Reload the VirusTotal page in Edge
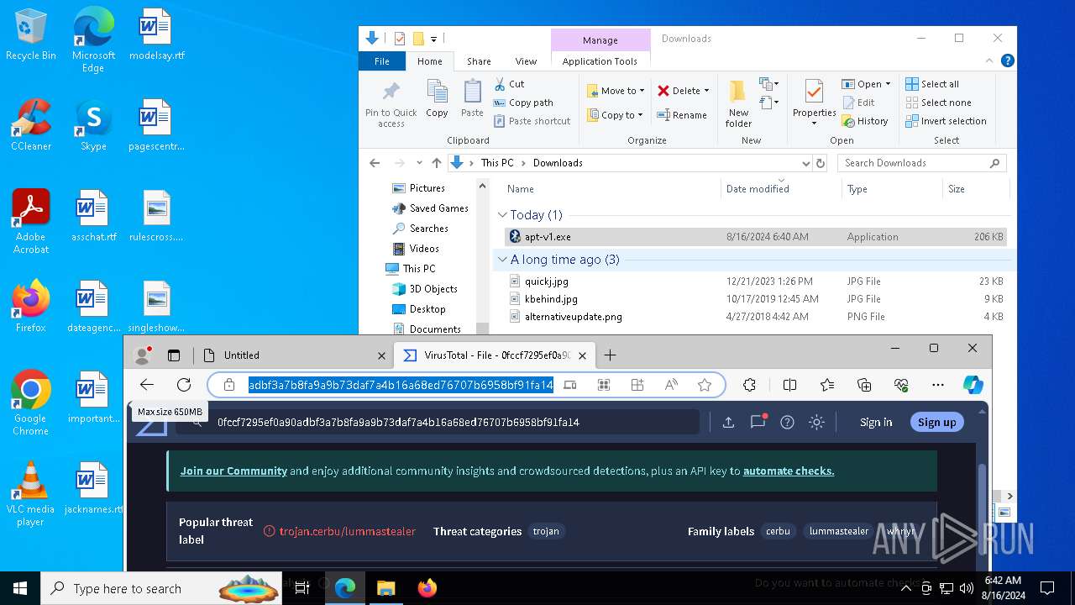 [x=184, y=385]
